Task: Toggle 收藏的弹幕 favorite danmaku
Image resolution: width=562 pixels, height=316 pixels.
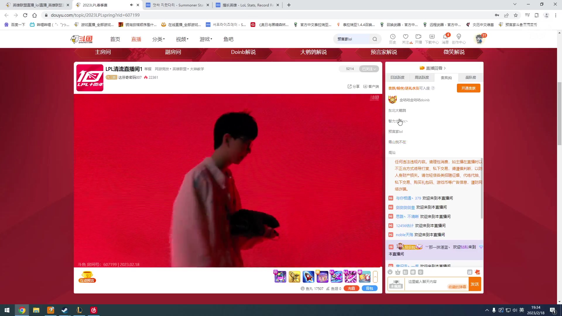Action: tap(457, 287)
